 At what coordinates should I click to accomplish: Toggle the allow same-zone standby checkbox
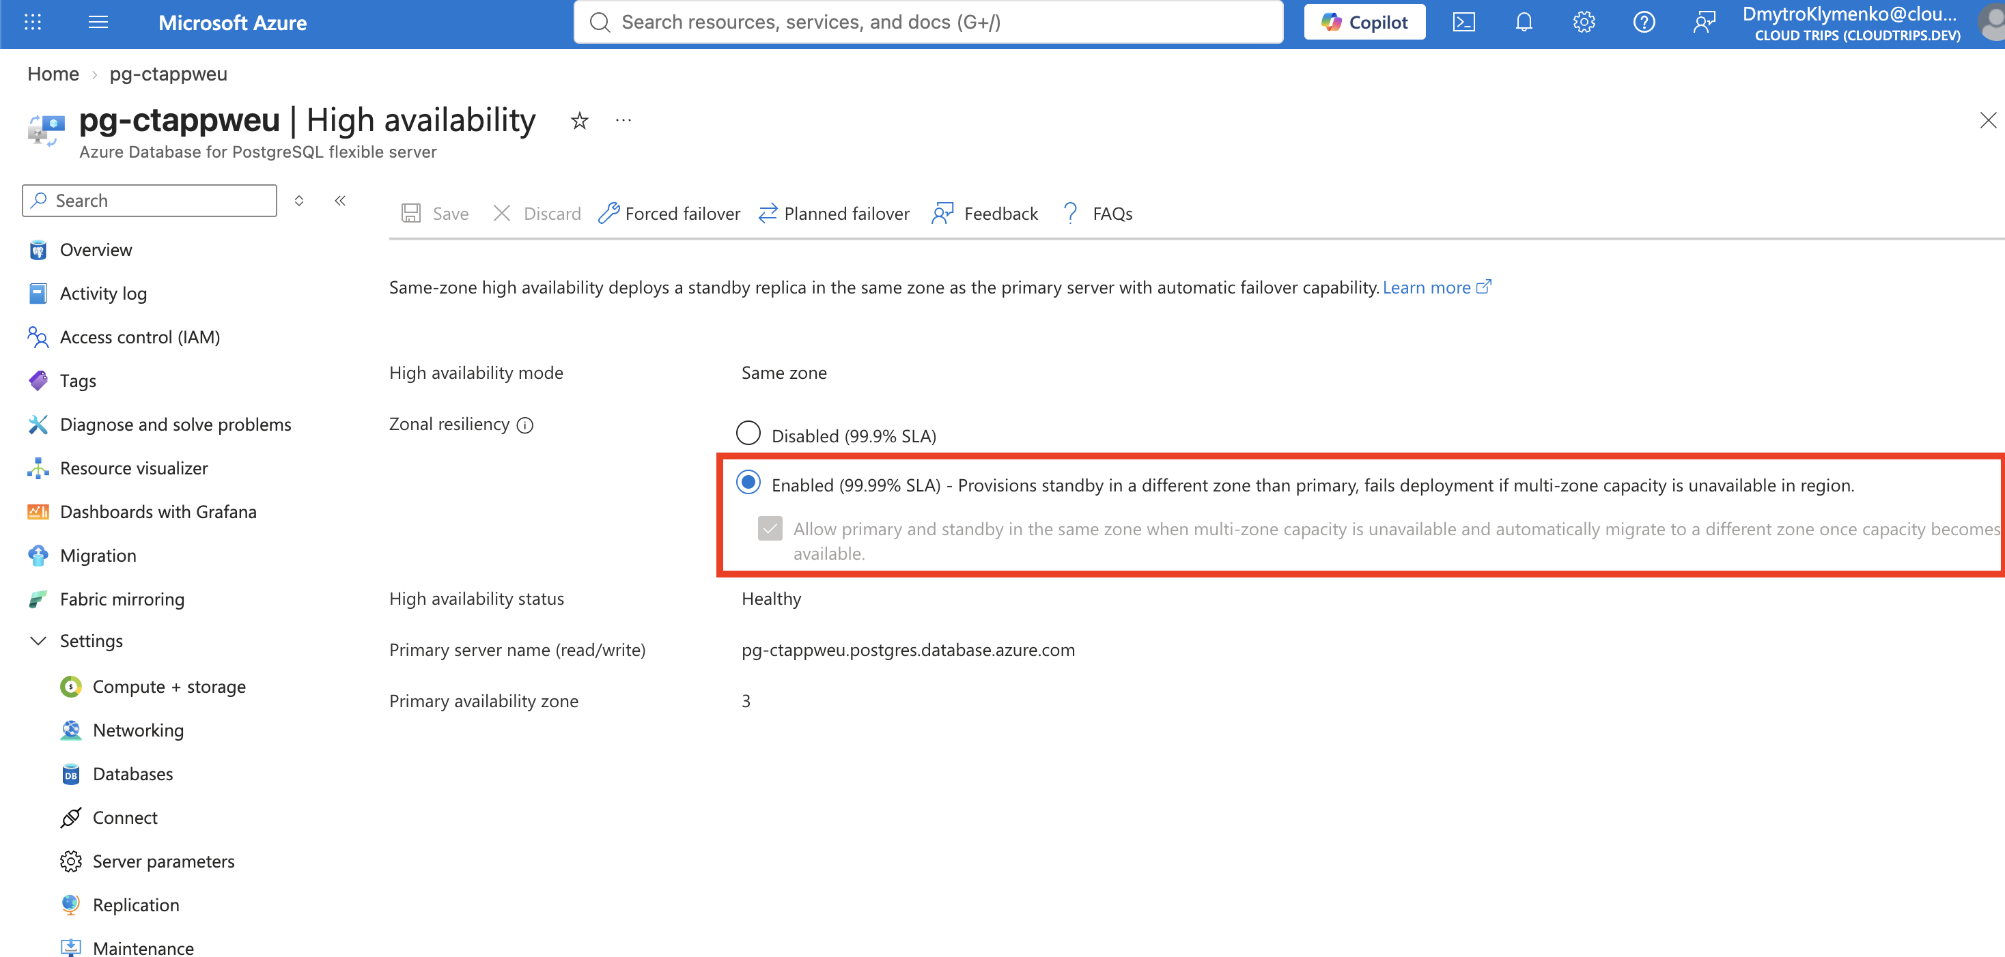(x=770, y=529)
